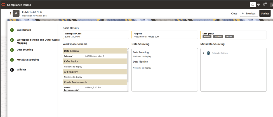Open the user profile avatar
Viewport: 273px width, 117px height.
click(x=272, y=5)
